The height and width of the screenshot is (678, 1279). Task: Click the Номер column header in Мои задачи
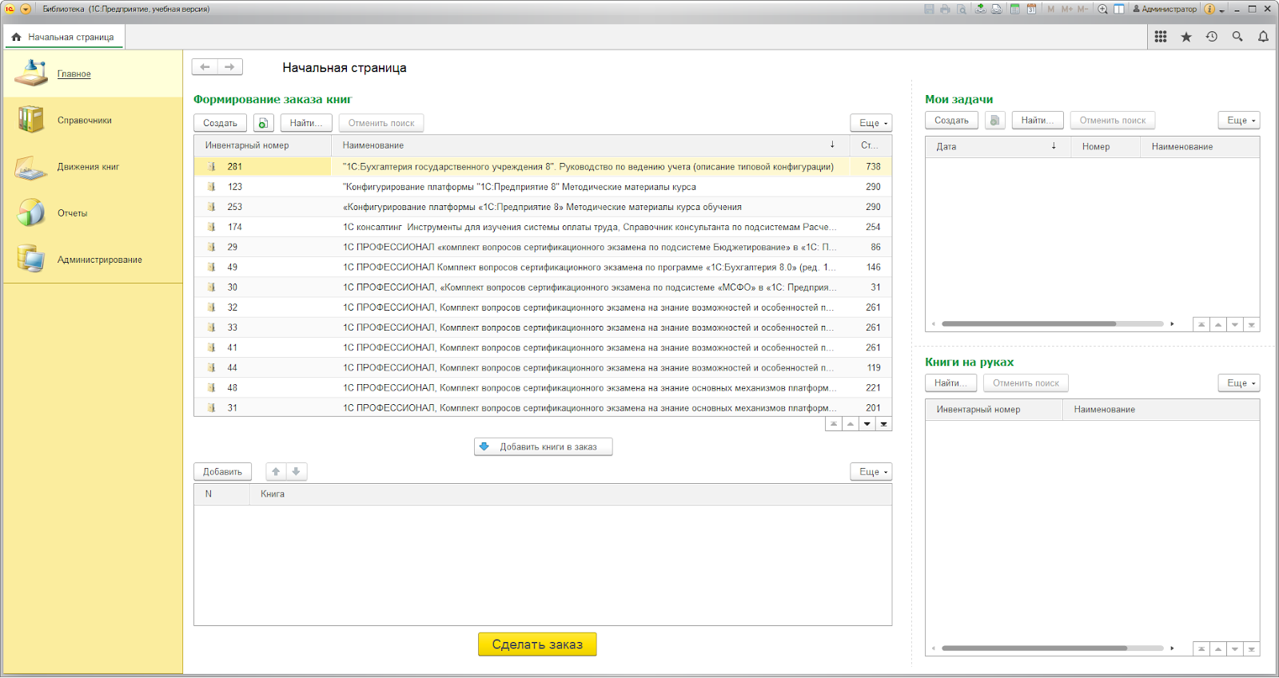pos(1106,147)
